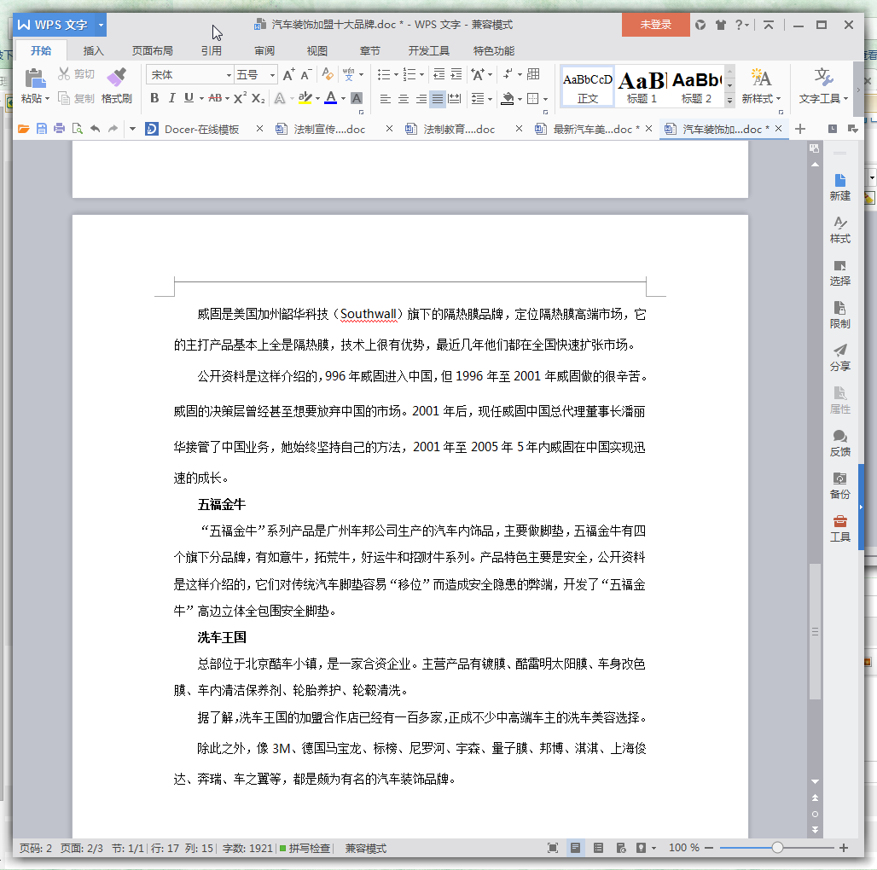
Task: Click the 未登录 login button
Action: tap(655, 25)
